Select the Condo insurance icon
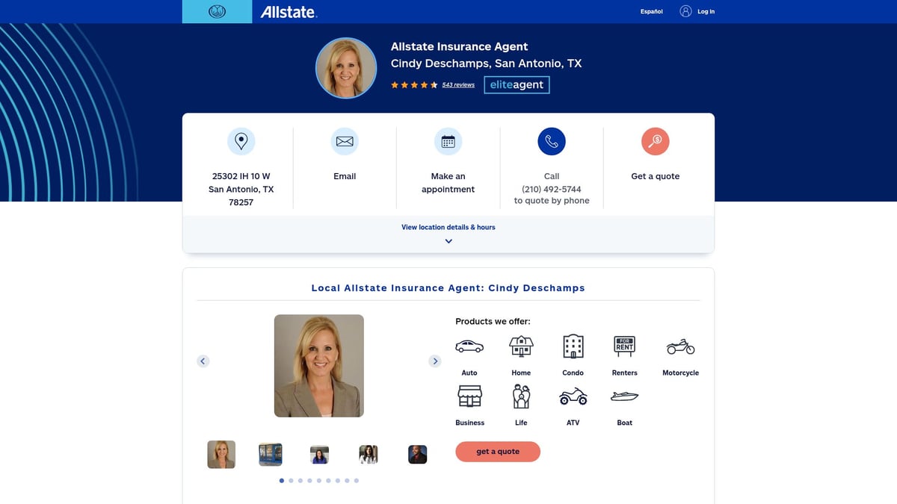Screen dimensions: 897x504 573,345
